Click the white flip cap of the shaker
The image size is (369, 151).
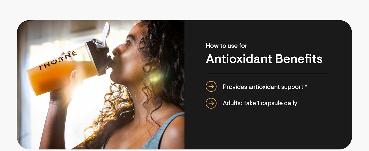click(106, 34)
